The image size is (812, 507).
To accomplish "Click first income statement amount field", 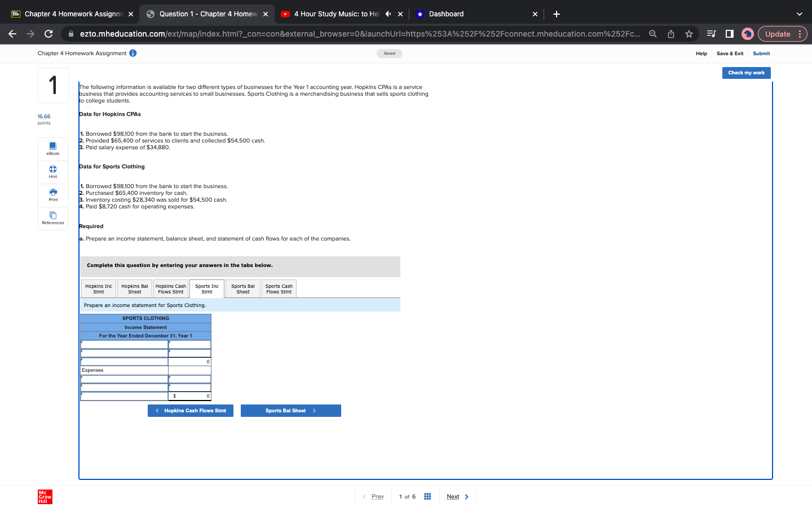I will pos(190,345).
